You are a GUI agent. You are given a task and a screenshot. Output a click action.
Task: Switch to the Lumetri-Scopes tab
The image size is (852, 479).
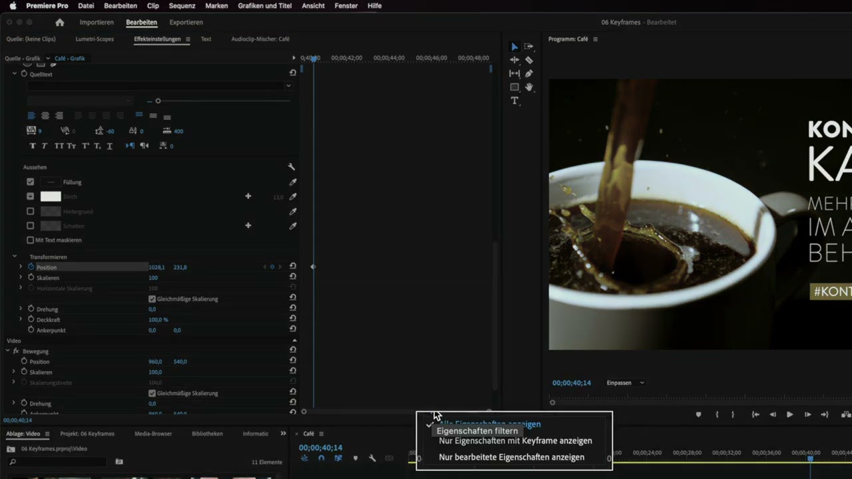[94, 39]
